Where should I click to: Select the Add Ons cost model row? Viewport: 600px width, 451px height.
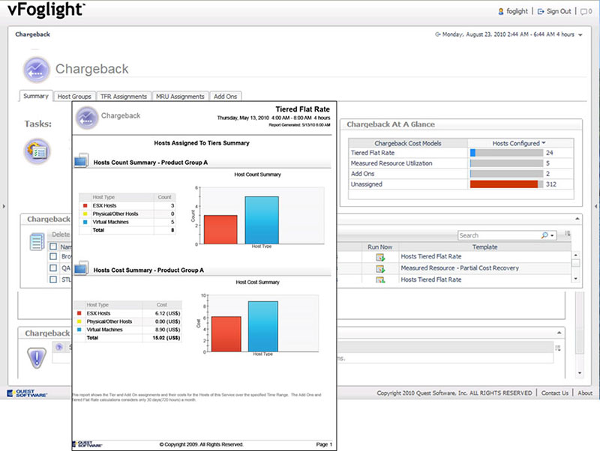[x=460, y=174]
